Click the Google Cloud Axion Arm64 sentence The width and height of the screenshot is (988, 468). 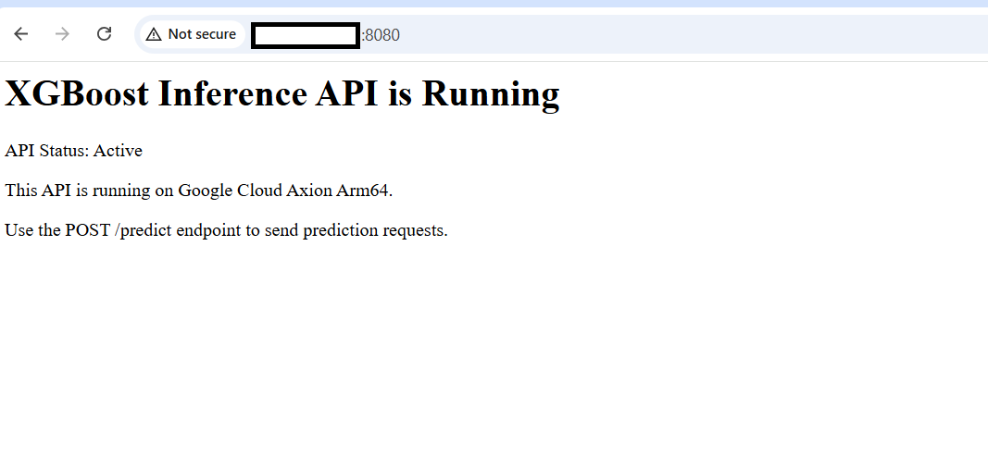pyautogui.click(x=198, y=191)
